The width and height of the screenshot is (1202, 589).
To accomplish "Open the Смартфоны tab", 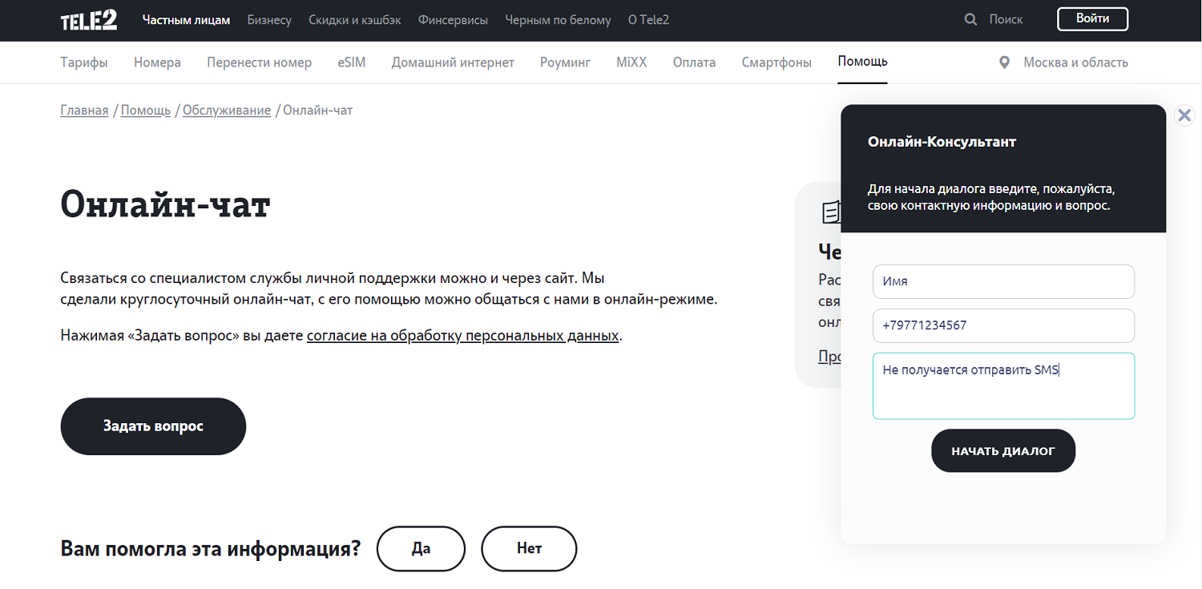I will click(x=776, y=62).
